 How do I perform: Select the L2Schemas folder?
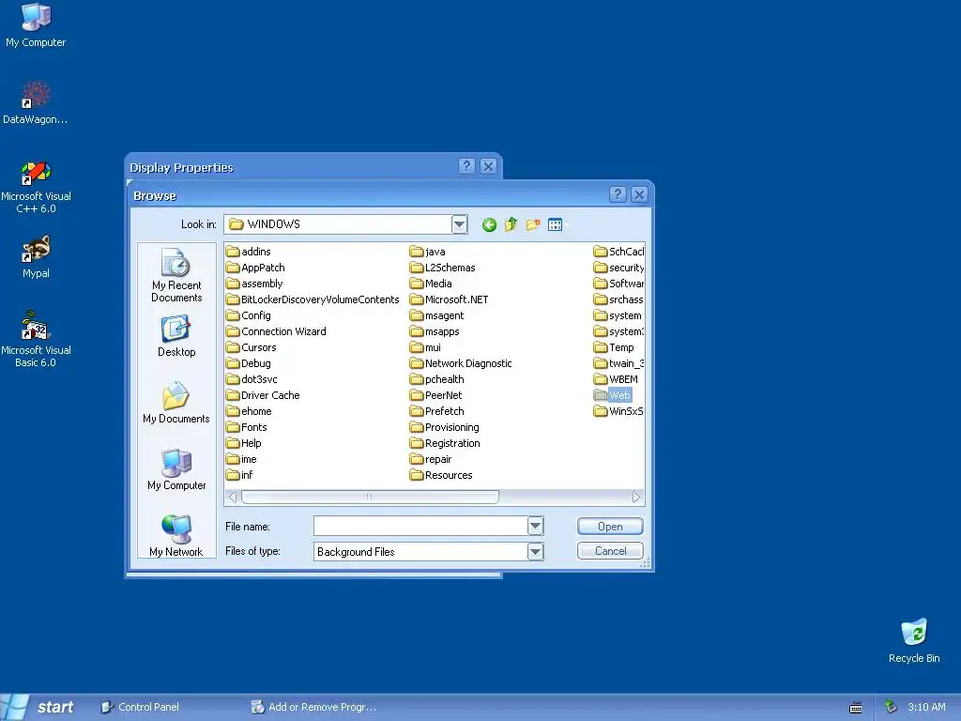pos(443,268)
